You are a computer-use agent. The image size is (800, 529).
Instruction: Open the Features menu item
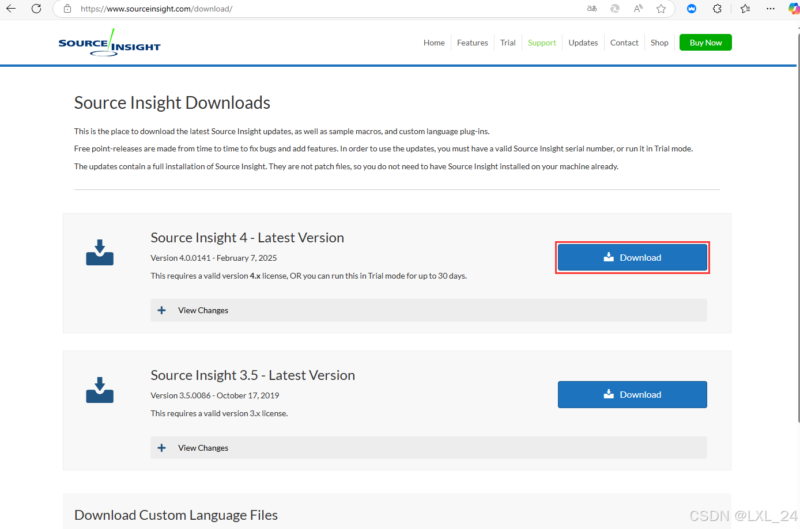coord(473,43)
